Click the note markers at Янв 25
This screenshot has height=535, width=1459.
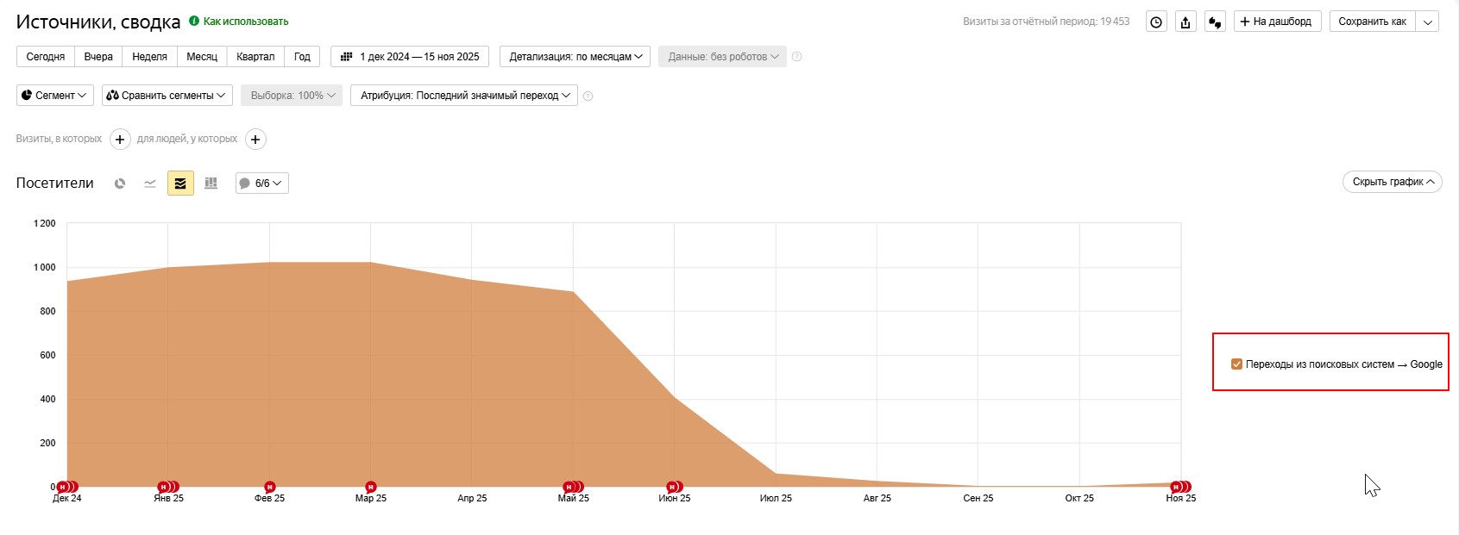tap(168, 487)
